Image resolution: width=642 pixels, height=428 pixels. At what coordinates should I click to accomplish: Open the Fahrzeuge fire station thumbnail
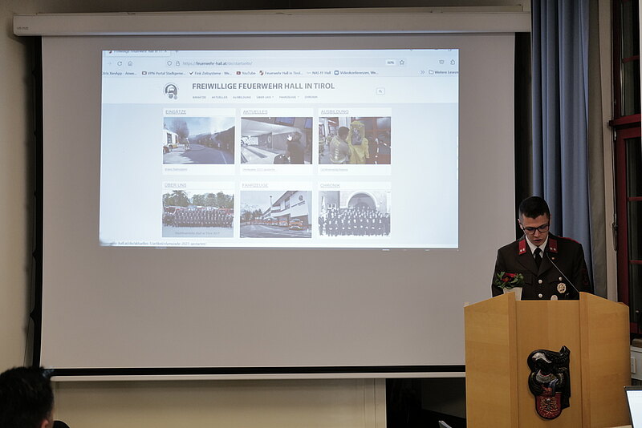[276, 214]
